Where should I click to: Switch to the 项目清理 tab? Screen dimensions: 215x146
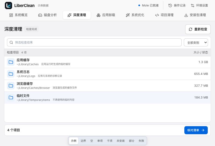164,15
